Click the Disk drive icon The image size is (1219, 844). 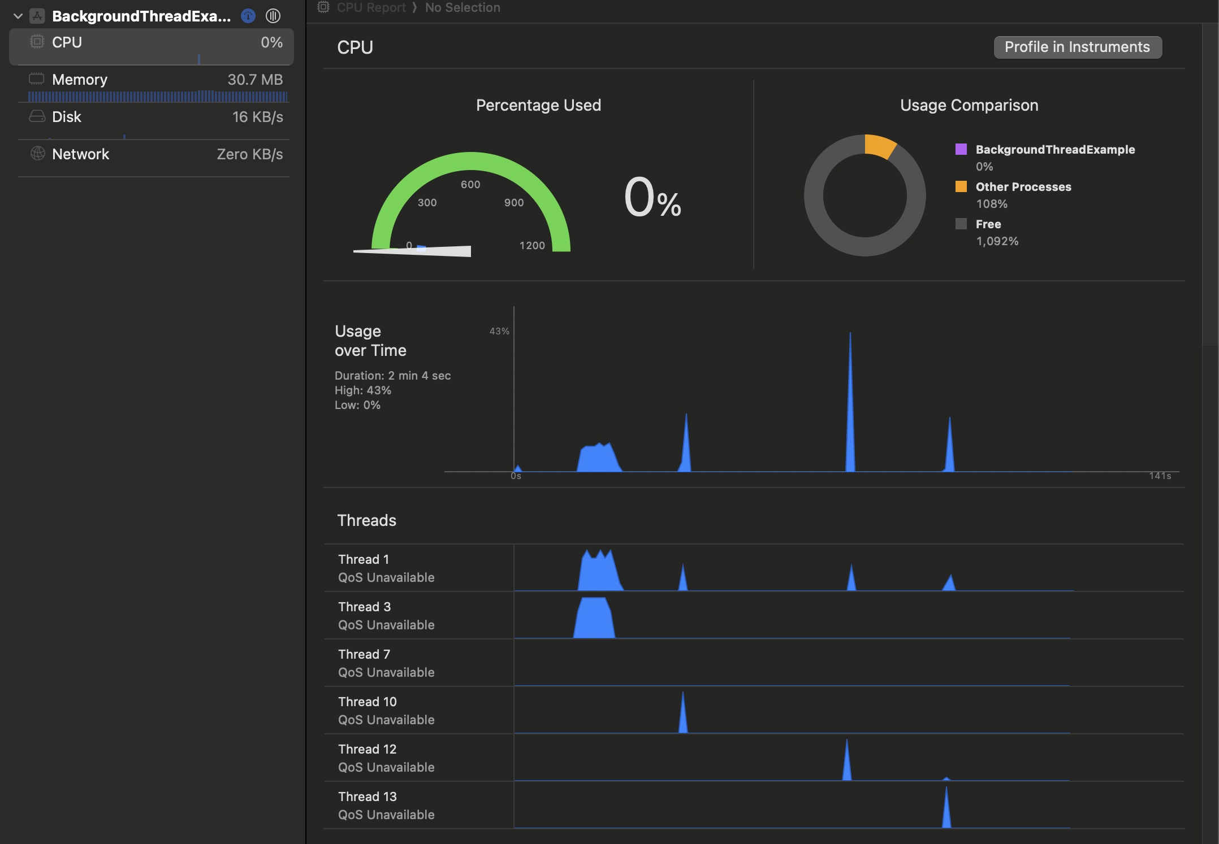point(37,116)
